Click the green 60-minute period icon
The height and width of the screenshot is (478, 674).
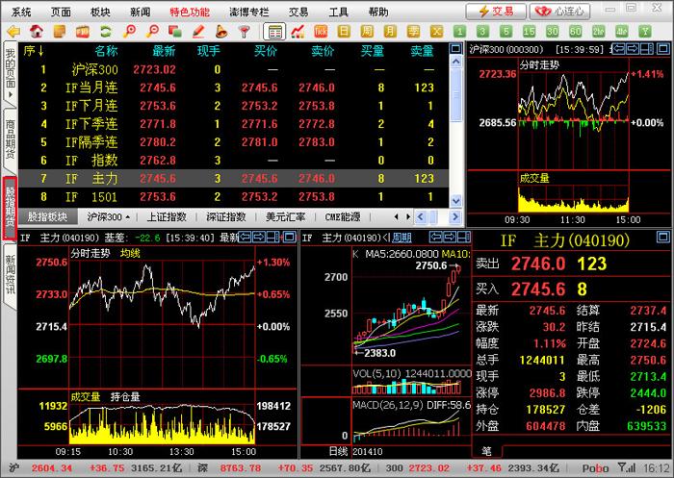576,32
